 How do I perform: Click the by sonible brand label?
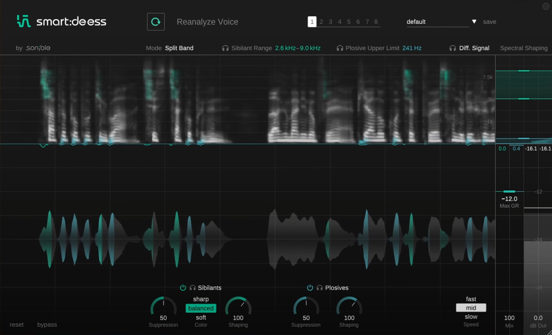(33, 48)
